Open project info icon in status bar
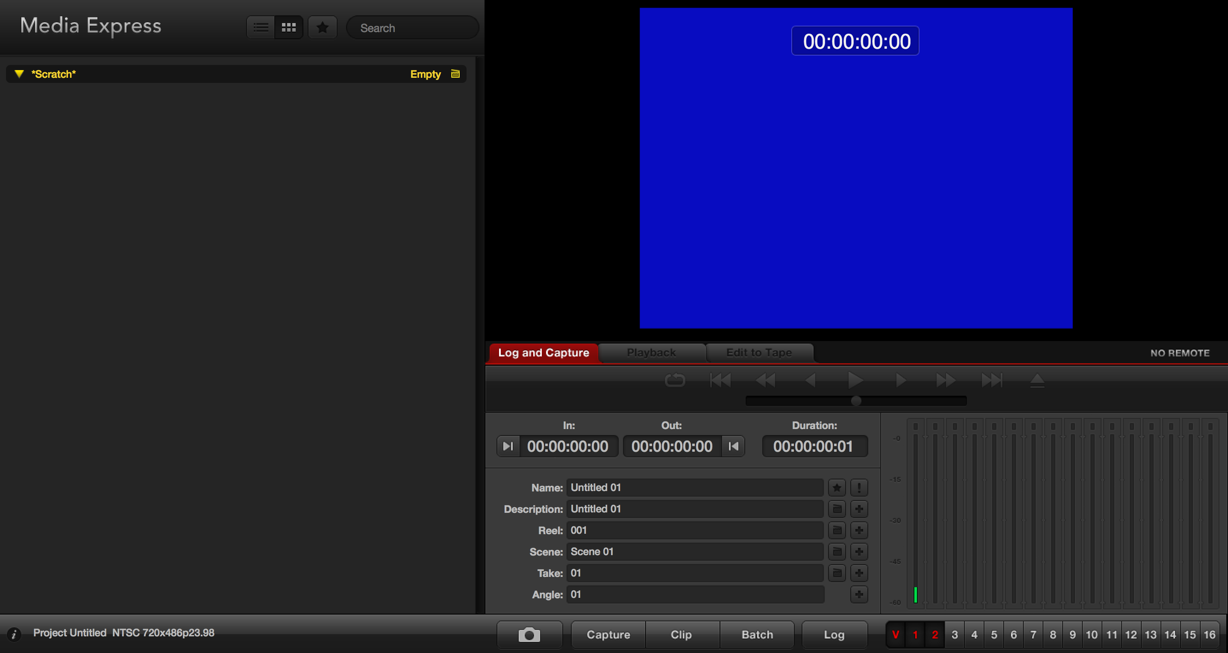The height and width of the screenshot is (653, 1228). [x=14, y=634]
